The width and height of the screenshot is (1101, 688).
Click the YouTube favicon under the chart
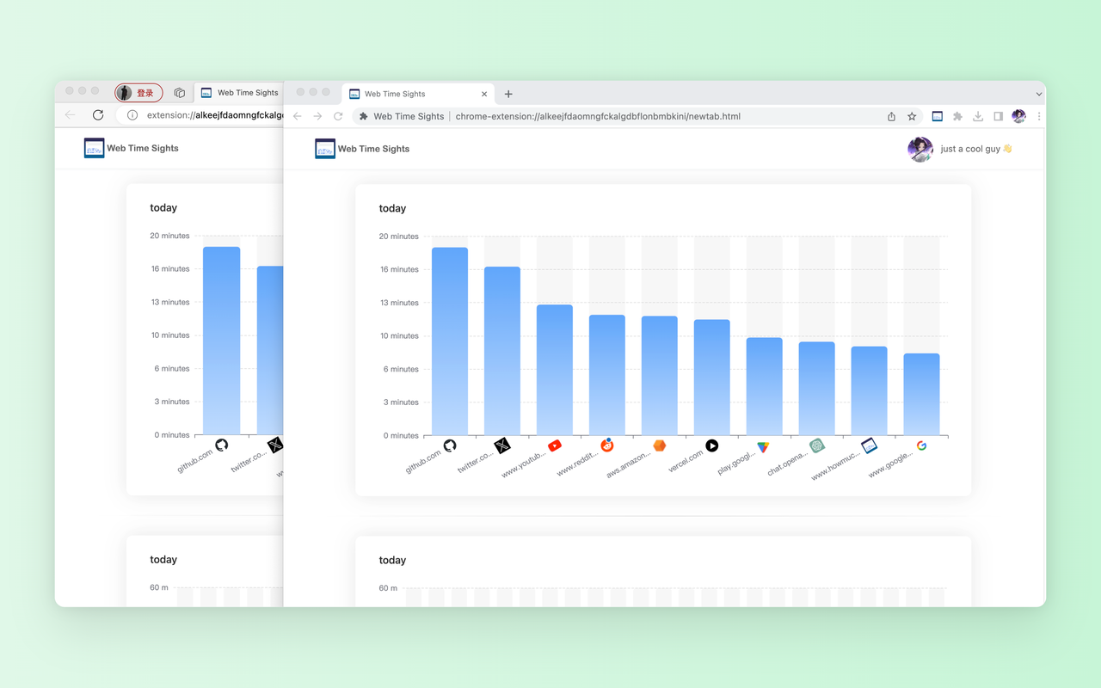pos(555,445)
